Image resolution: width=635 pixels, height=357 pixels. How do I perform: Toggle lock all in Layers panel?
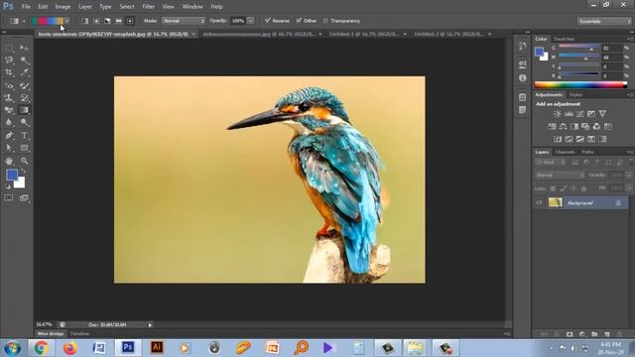(x=584, y=188)
